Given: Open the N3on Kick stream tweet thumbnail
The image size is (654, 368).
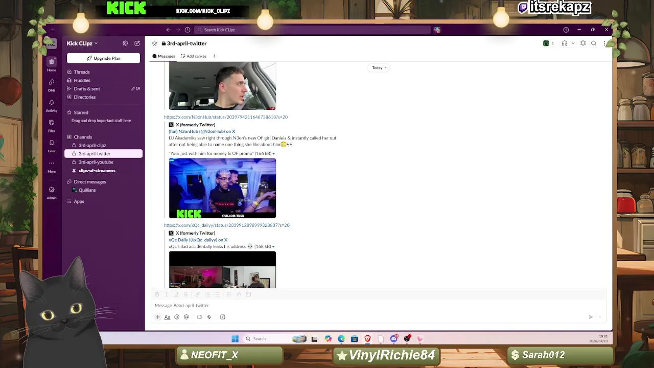Looking at the screenshot, I should point(222,188).
